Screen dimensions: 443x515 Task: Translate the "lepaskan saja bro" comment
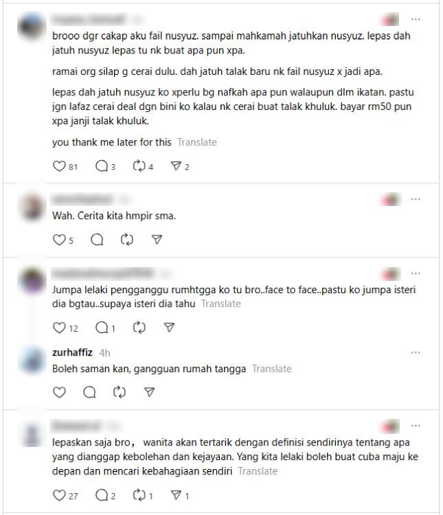pos(258,471)
